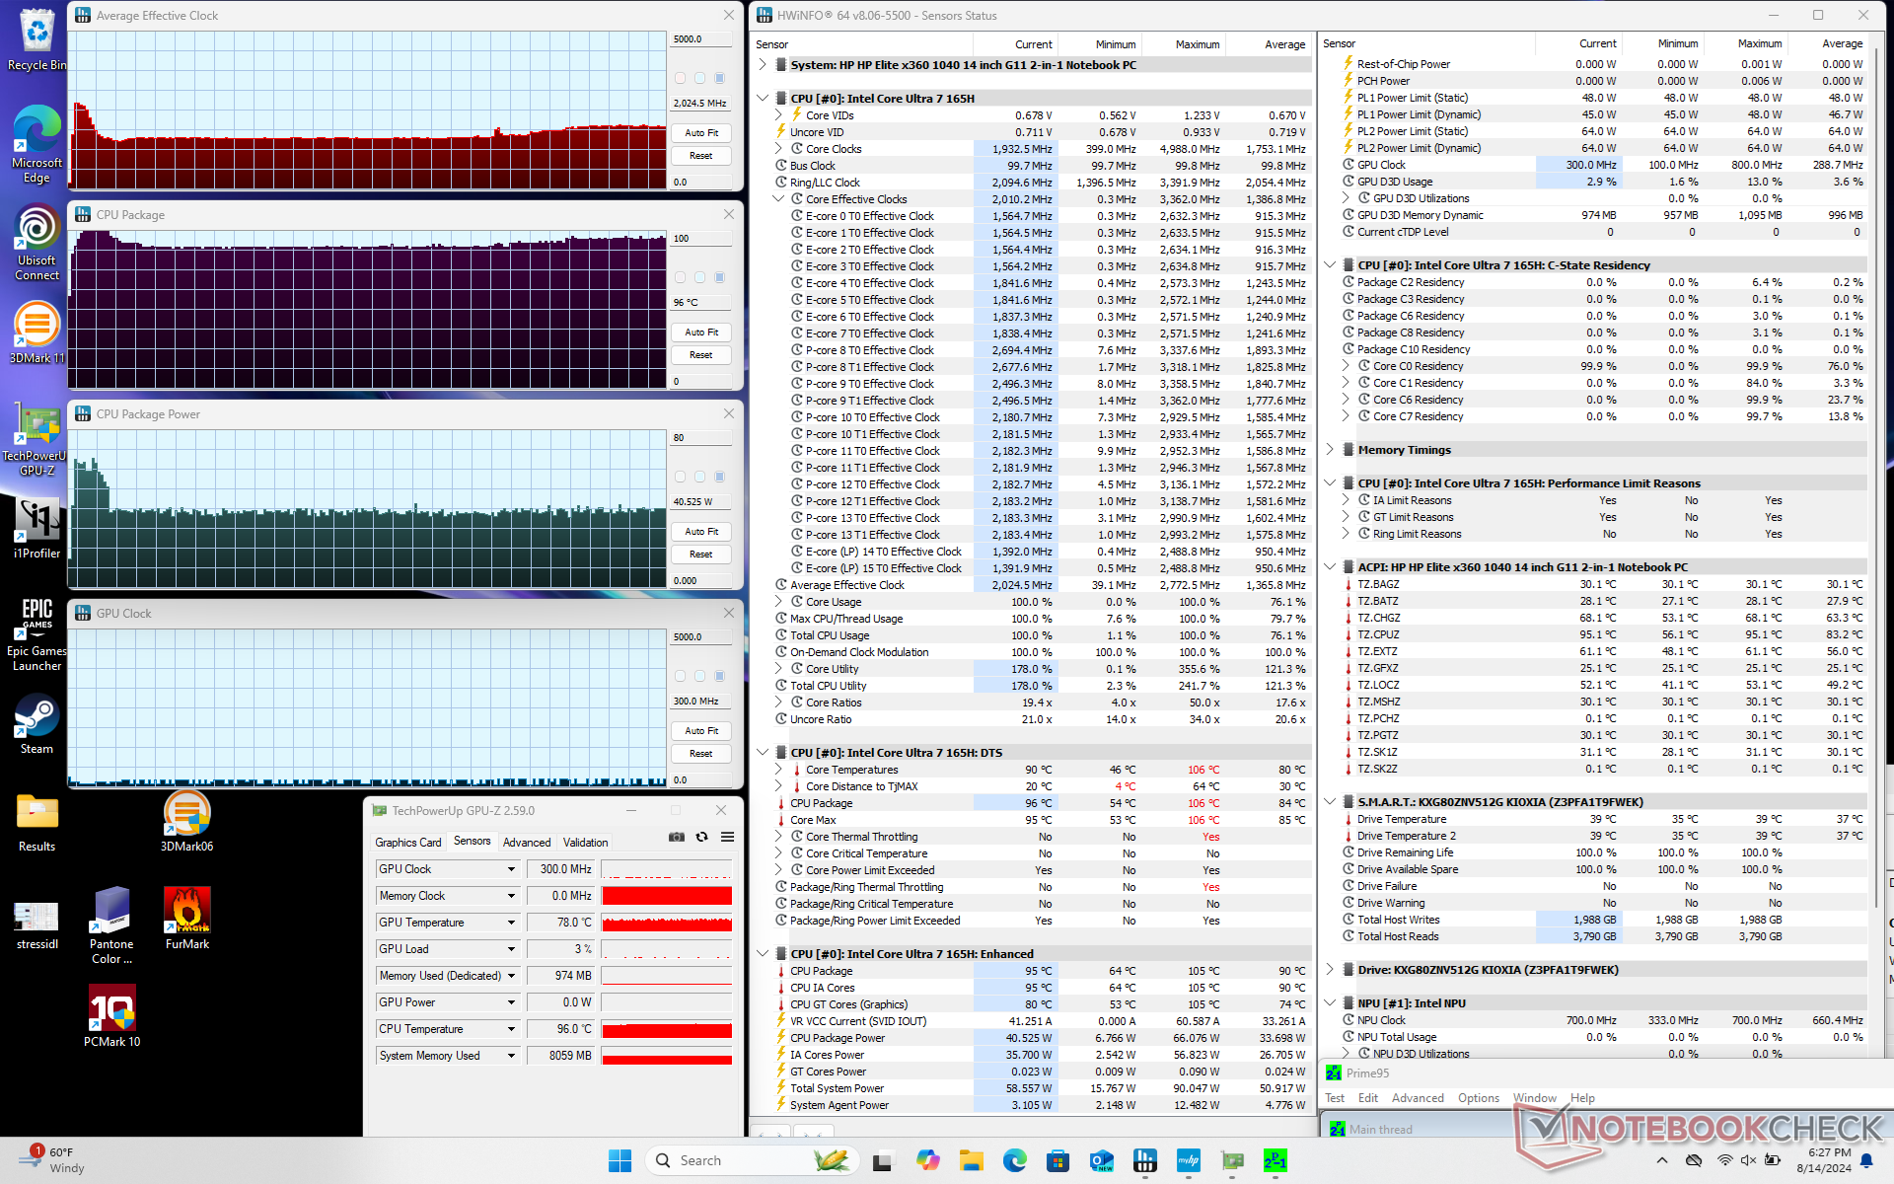Take a GPU-Z screenshot with camera icon
The width and height of the screenshot is (1894, 1184).
pos(676,837)
